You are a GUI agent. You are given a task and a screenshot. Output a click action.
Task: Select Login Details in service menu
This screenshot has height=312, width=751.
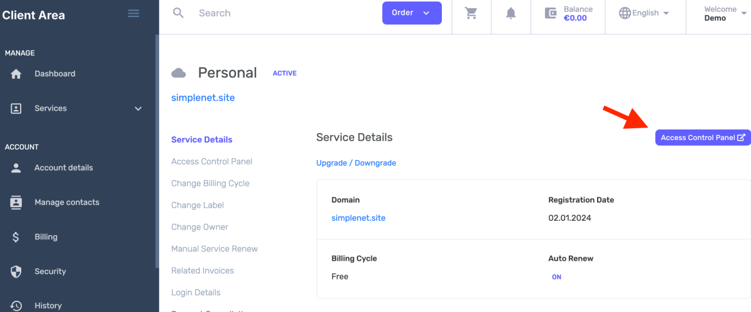tap(196, 293)
